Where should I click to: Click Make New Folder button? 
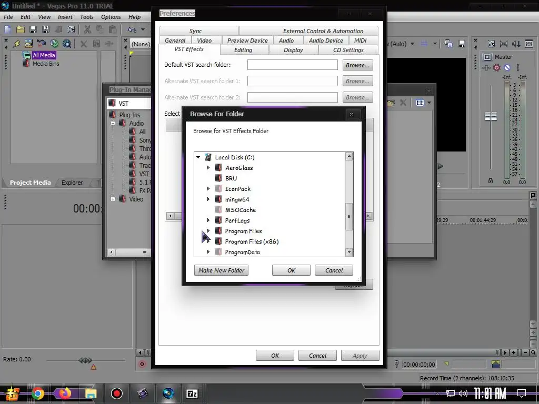pyautogui.click(x=221, y=270)
